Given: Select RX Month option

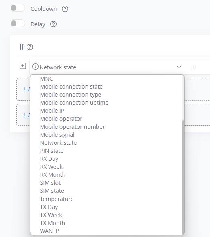Looking at the screenshot, I should point(53,175).
